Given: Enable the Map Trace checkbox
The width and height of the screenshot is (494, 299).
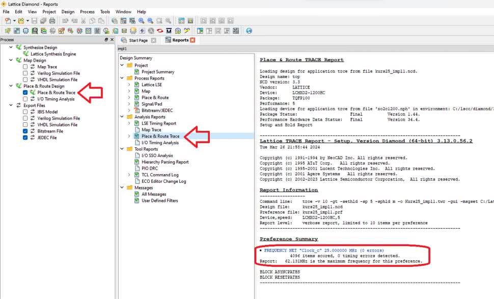Looking at the screenshot, I should (x=25, y=67).
